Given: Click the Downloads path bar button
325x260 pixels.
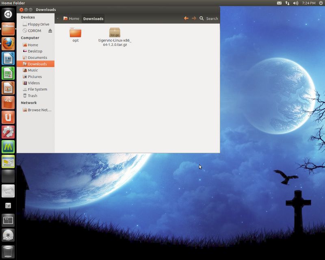Looking at the screenshot, I should click(x=93, y=18).
